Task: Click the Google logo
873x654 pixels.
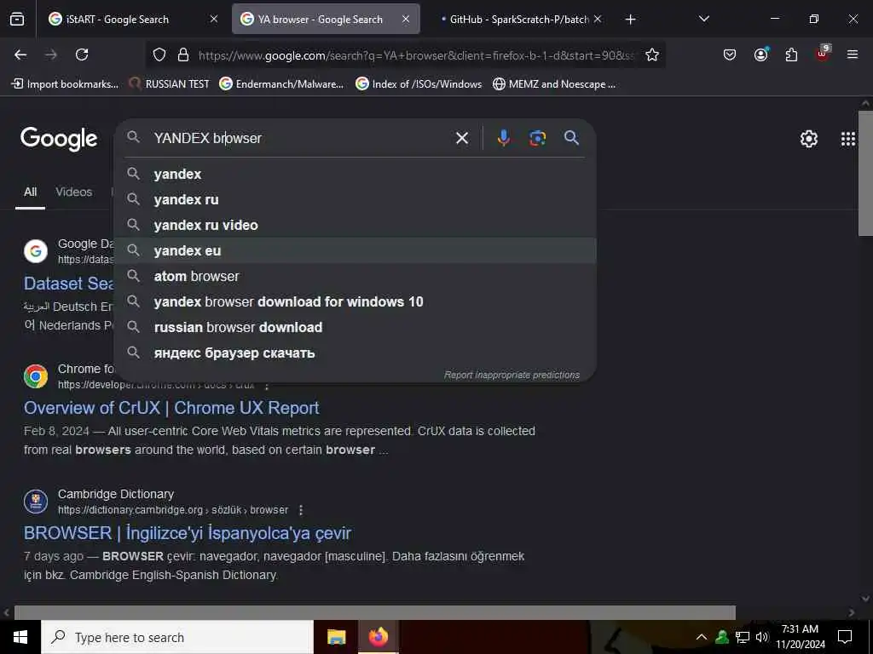Action: point(59,139)
